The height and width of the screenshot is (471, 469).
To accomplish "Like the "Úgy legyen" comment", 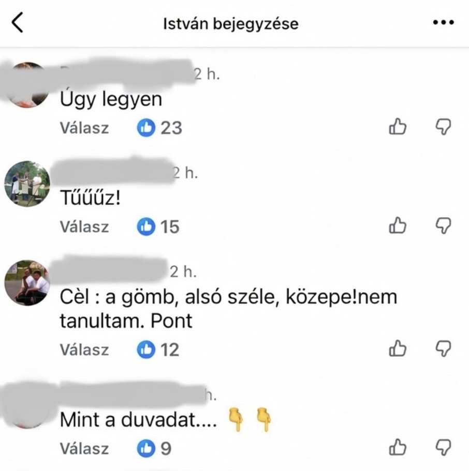I will point(398,127).
